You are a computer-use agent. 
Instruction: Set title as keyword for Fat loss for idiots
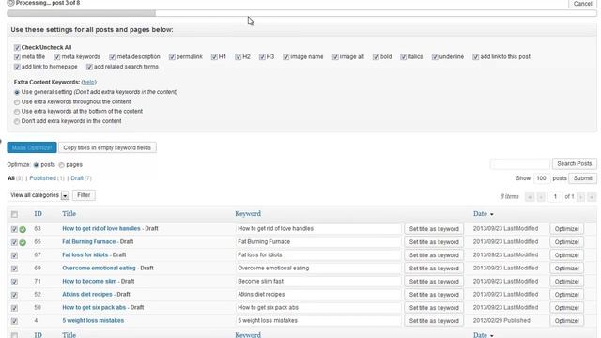pos(434,255)
